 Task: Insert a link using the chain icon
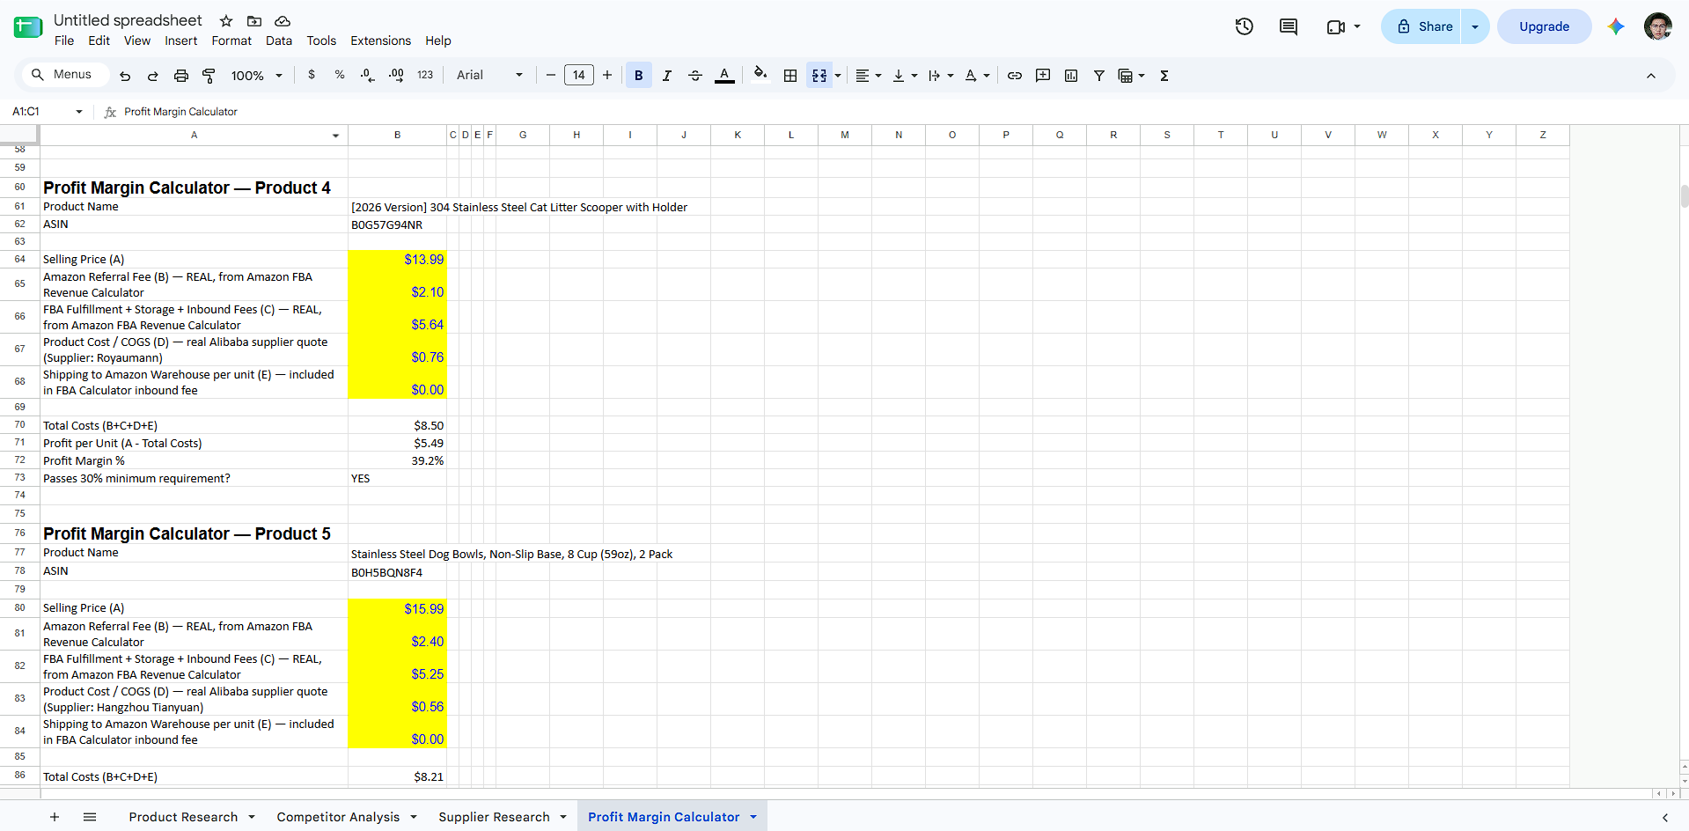tap(1015, 76)
